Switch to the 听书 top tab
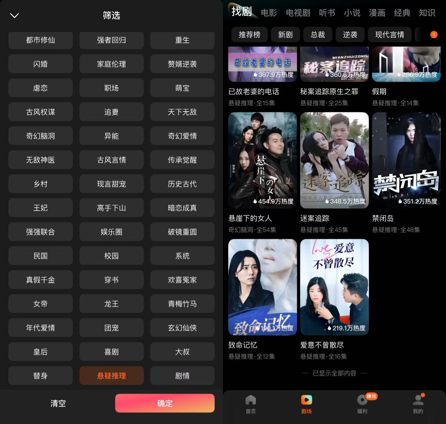 click(327, 13)
